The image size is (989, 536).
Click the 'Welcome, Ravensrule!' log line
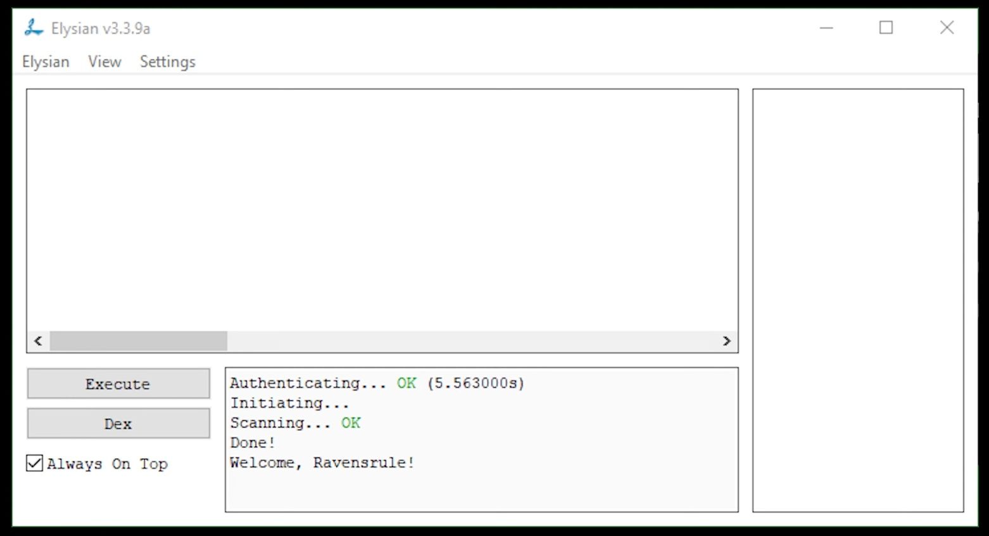(x=322, y=463)
